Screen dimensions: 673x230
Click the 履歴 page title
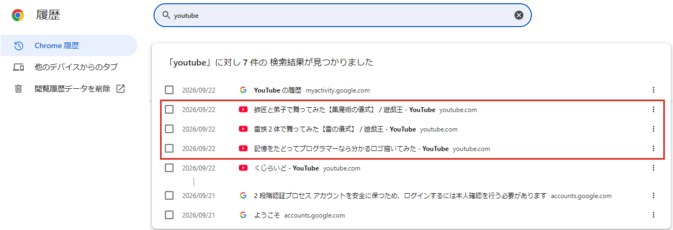(x=48, y=15)
